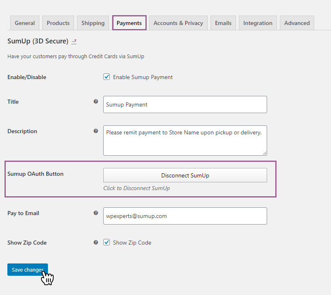This screenshot has height=295, width=331.
Task: Click the help icon next to Show Zip Code
Action: (96, 243)
